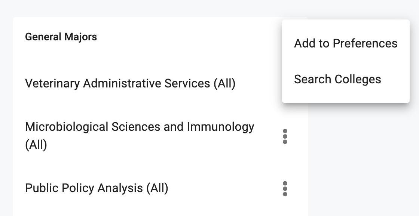Select the Public Policy Analysis (All) major
This screenshot has width=419, height=216.
pos(97,188)
